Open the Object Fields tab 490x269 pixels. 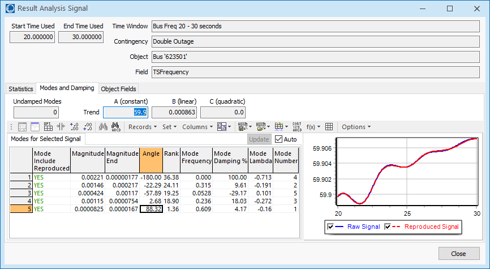coord(118,89)
